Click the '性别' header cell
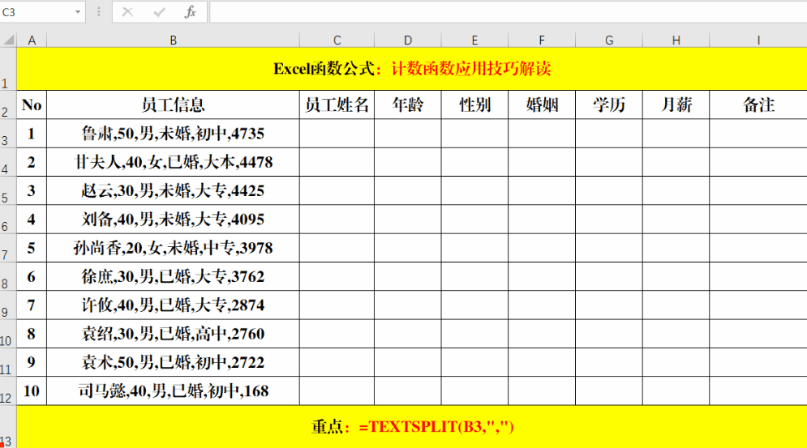 click(x=474, y=105)
